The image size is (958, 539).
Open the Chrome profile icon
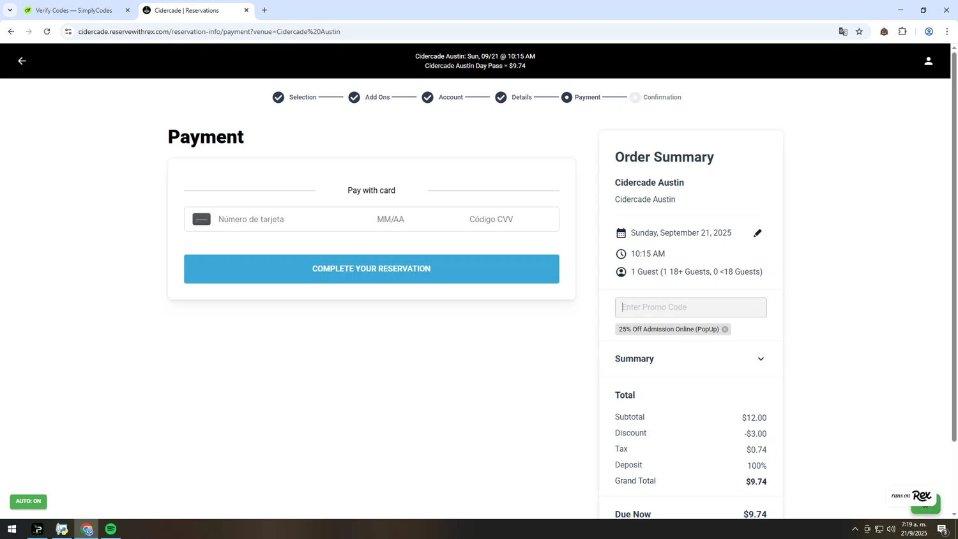[929, 31]
